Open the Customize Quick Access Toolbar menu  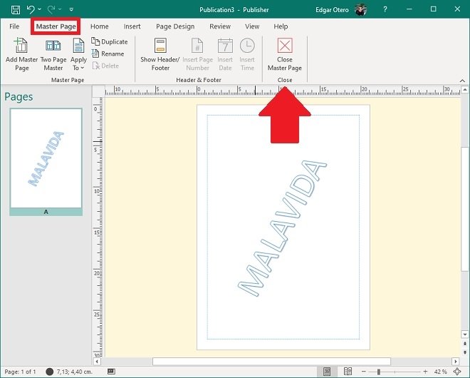(x=71, y=9)
